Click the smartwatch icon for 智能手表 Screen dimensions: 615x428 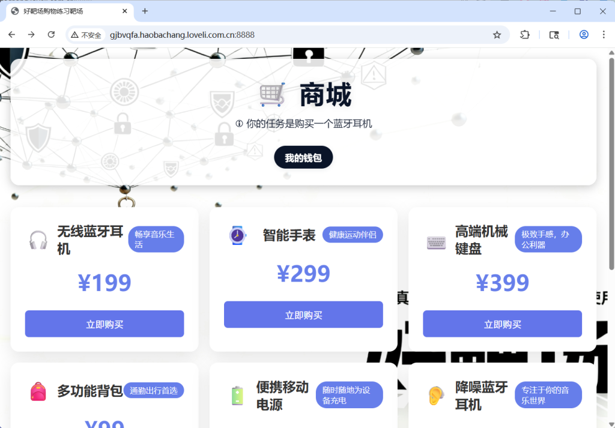tap(237, 235)
